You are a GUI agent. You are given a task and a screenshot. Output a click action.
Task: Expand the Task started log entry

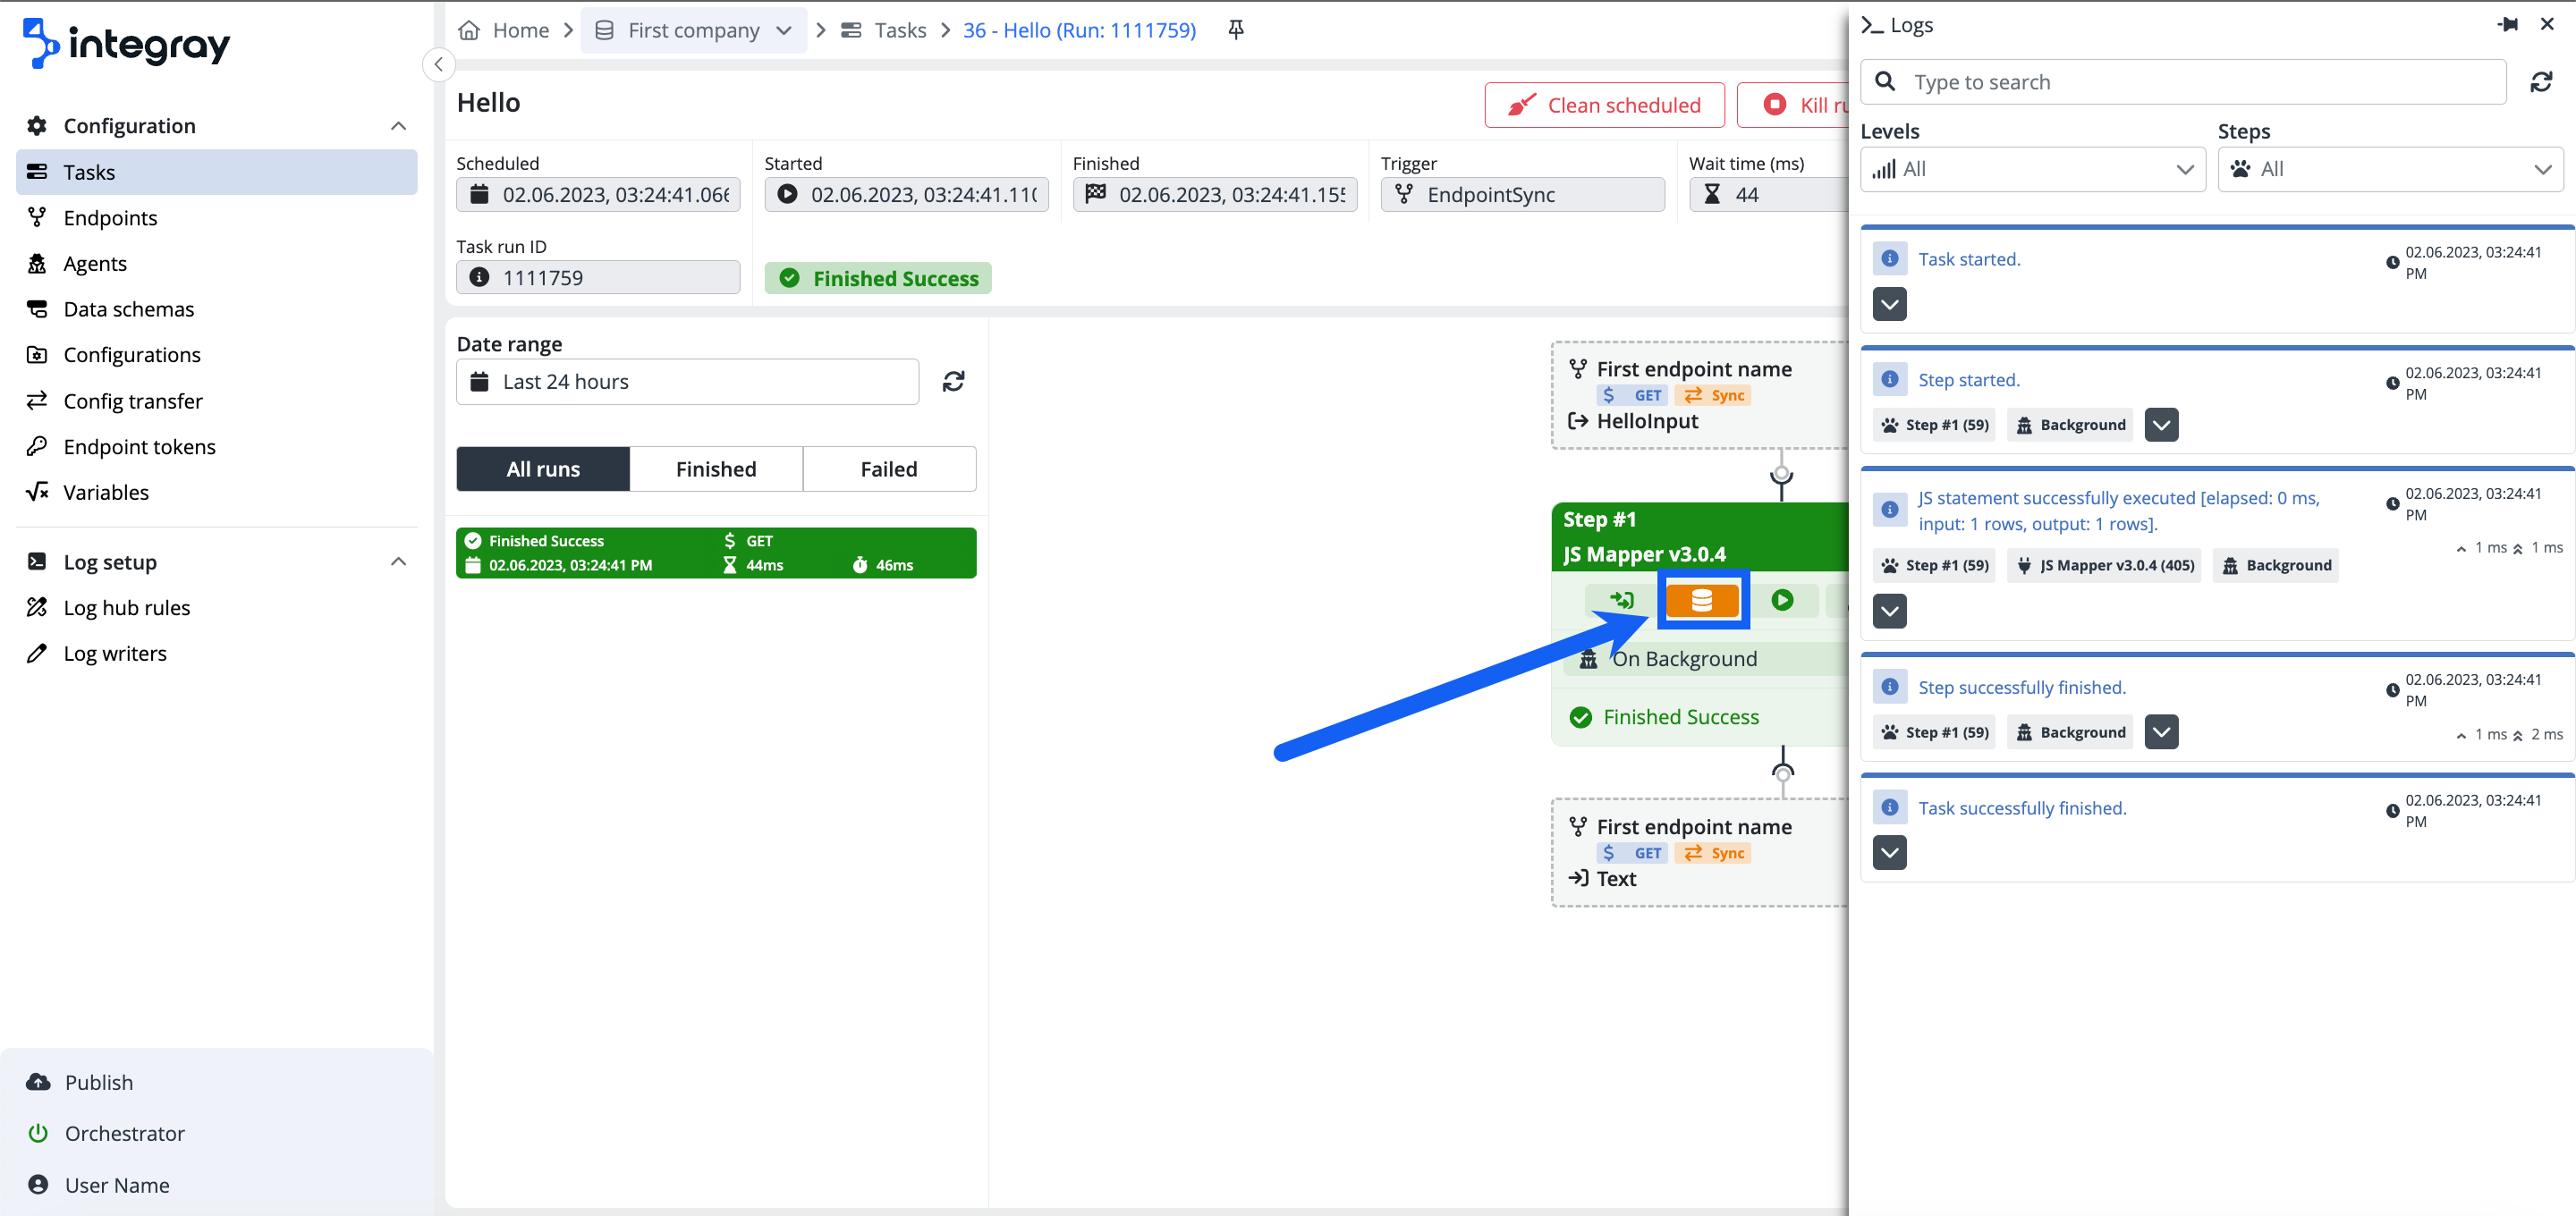pyautogui.click(x=1889, y=304)
